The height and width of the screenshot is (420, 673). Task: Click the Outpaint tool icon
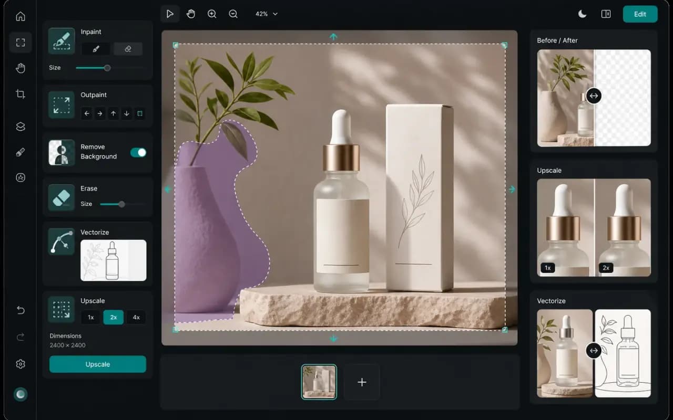[62, 104]
